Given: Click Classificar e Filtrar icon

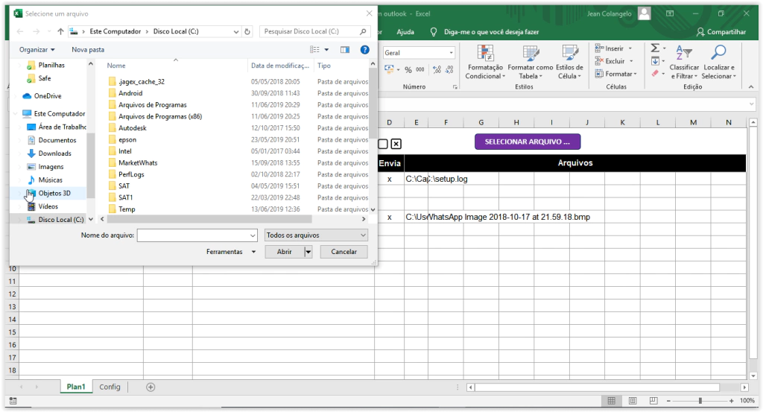Looking at the screenshot, I should click(x=684, y=54).
